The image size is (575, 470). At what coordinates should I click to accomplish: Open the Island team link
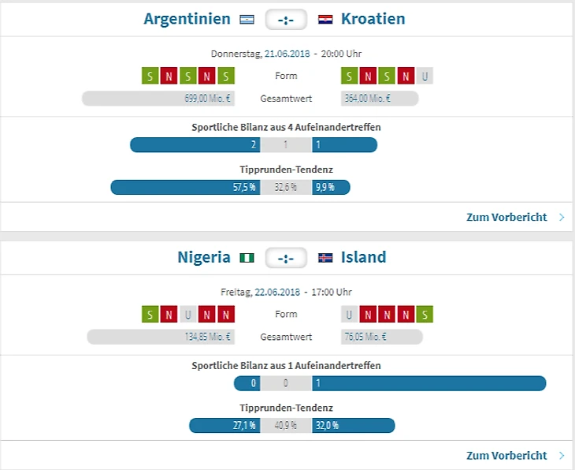[x=364, y=257]
